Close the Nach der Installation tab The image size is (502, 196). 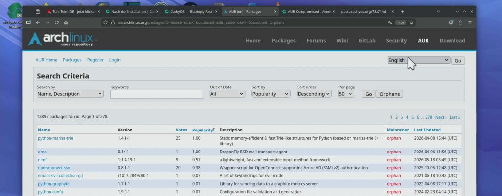[157, 12]
